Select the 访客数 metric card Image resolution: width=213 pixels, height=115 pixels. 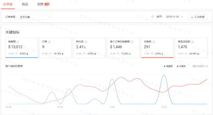click(x=157, y=48)
